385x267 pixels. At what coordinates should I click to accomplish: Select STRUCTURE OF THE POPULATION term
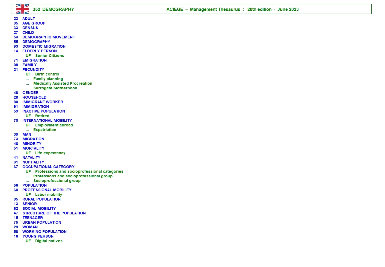54,213
